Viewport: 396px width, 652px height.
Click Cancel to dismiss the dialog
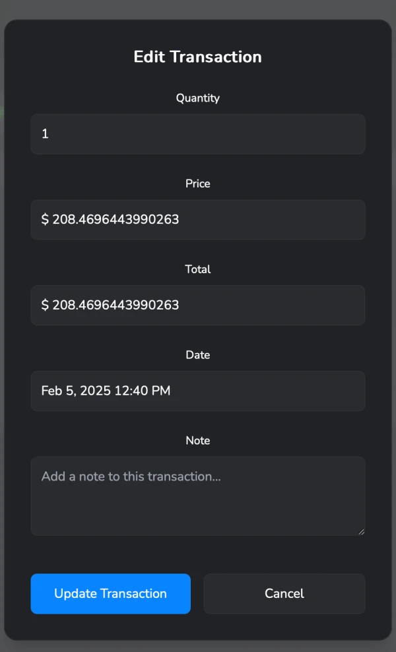[x=284, y=593]
